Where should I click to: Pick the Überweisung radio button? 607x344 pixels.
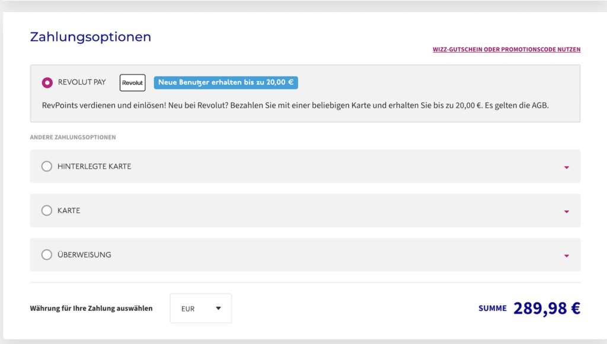pos(47,255)
